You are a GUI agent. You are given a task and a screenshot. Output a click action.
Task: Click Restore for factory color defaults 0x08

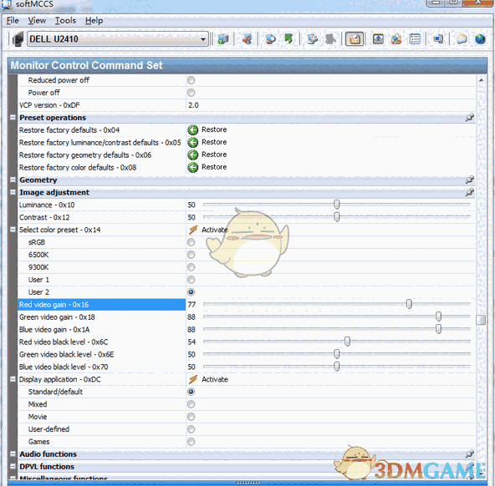point(207,167)
